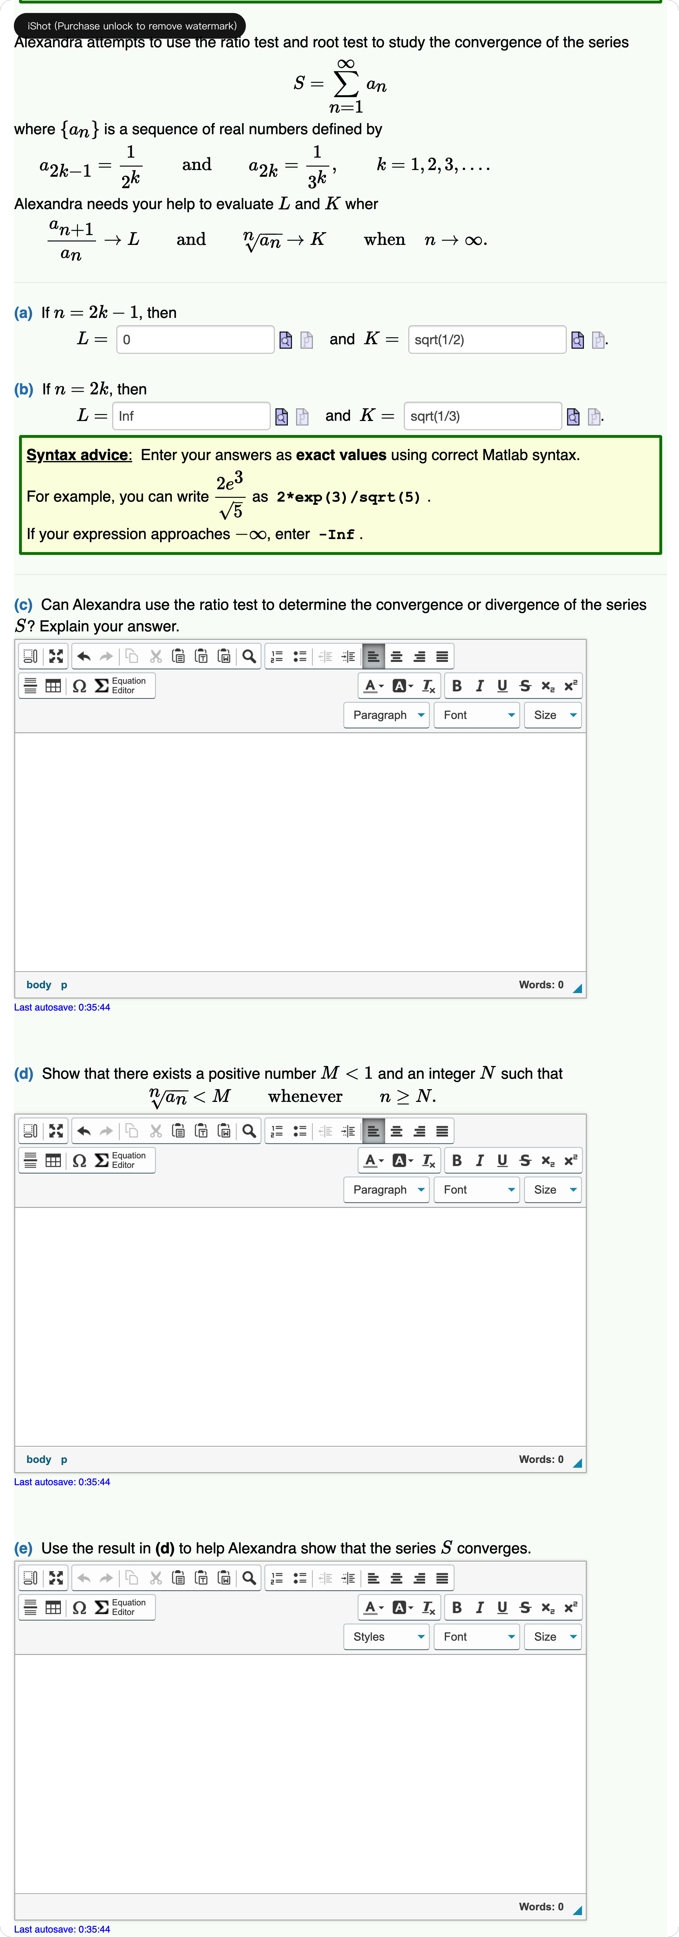Click the K input field for part (b)
Screen dimensions: 679x1937
(482, 416)
